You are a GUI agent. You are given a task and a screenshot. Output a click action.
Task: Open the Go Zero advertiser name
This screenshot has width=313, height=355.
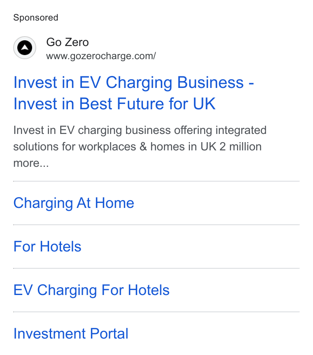click(x=68, y=42)
